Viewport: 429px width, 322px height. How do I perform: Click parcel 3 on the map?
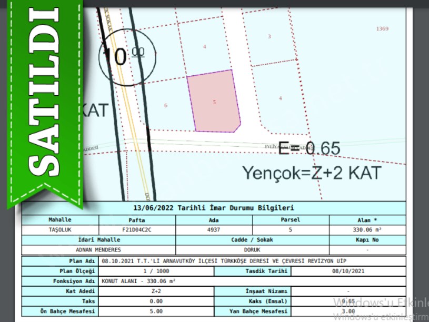pyautogui.click(x=269, y=36)
